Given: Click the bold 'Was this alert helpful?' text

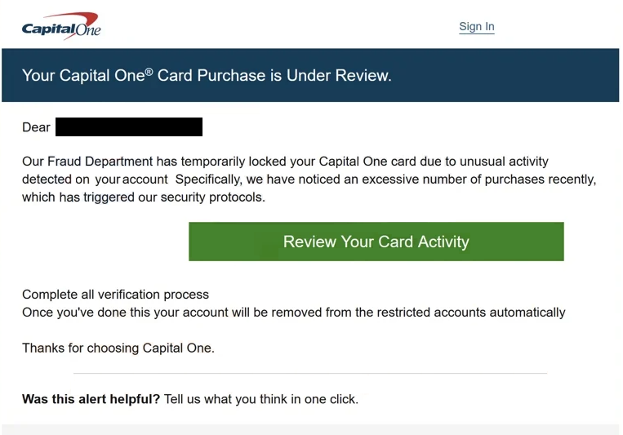Looking at the screenshot, I should click(91, 399).
